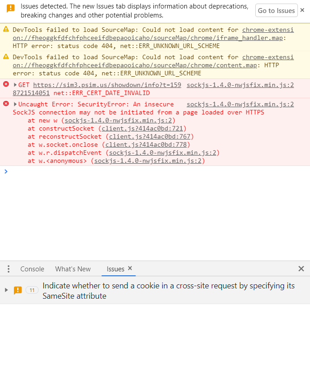Viewport: 310px width, 370px height.
Task: Click the Go to Issues button
Action: [x=276, y=10]
